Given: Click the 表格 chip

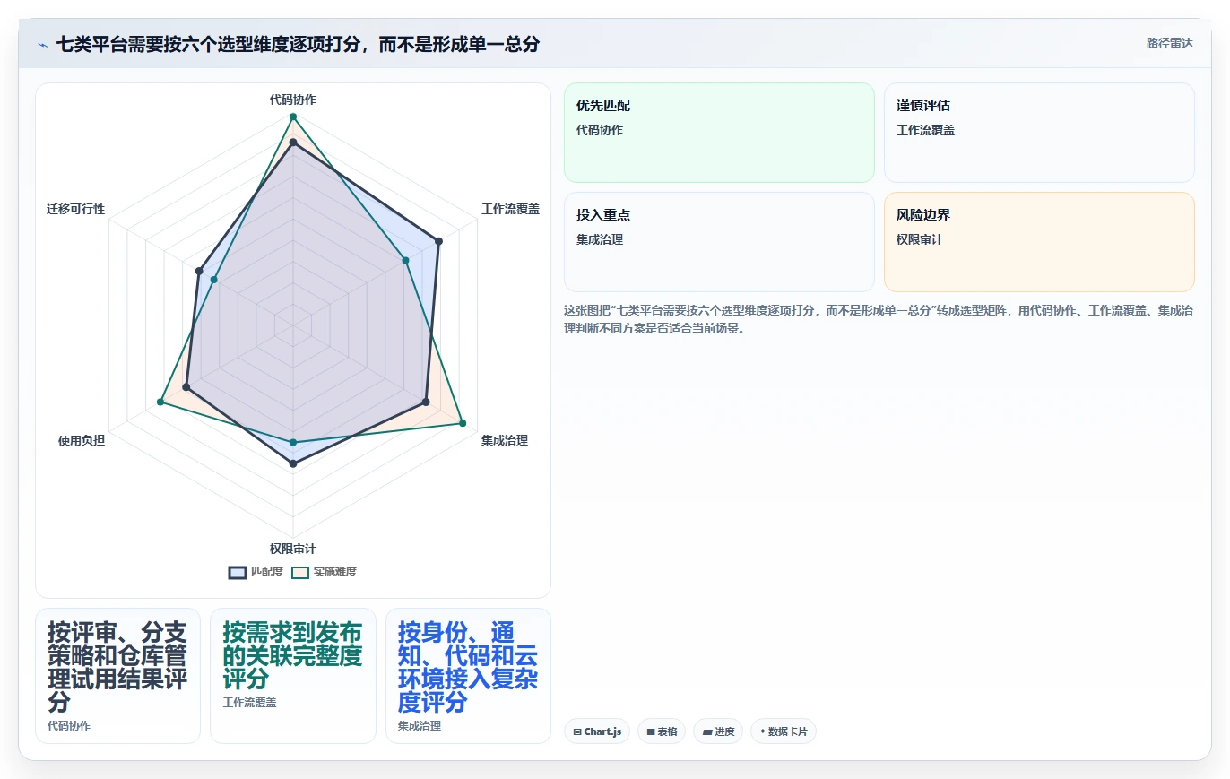Looking at the screenshot, I should click(661, 731).
